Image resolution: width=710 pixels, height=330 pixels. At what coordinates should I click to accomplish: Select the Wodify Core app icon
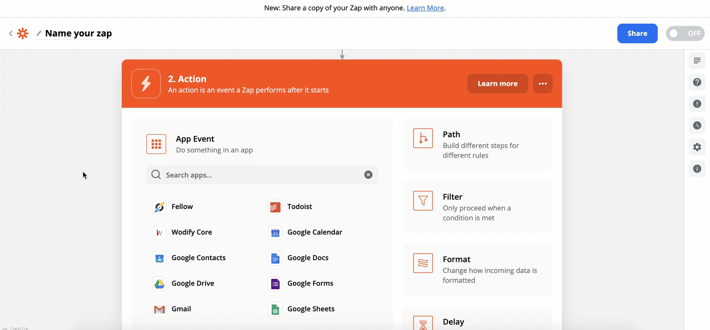coord(159,233)
